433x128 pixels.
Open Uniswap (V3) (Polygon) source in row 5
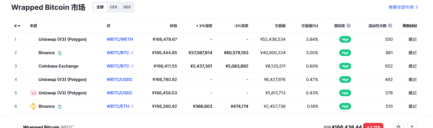(62, 93)
